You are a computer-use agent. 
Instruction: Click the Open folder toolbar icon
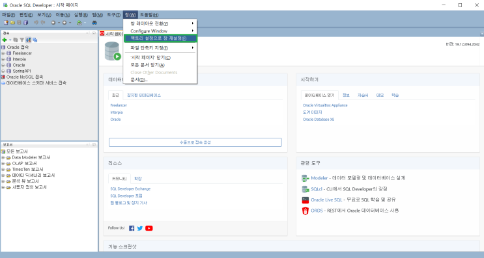click(12, 23)
